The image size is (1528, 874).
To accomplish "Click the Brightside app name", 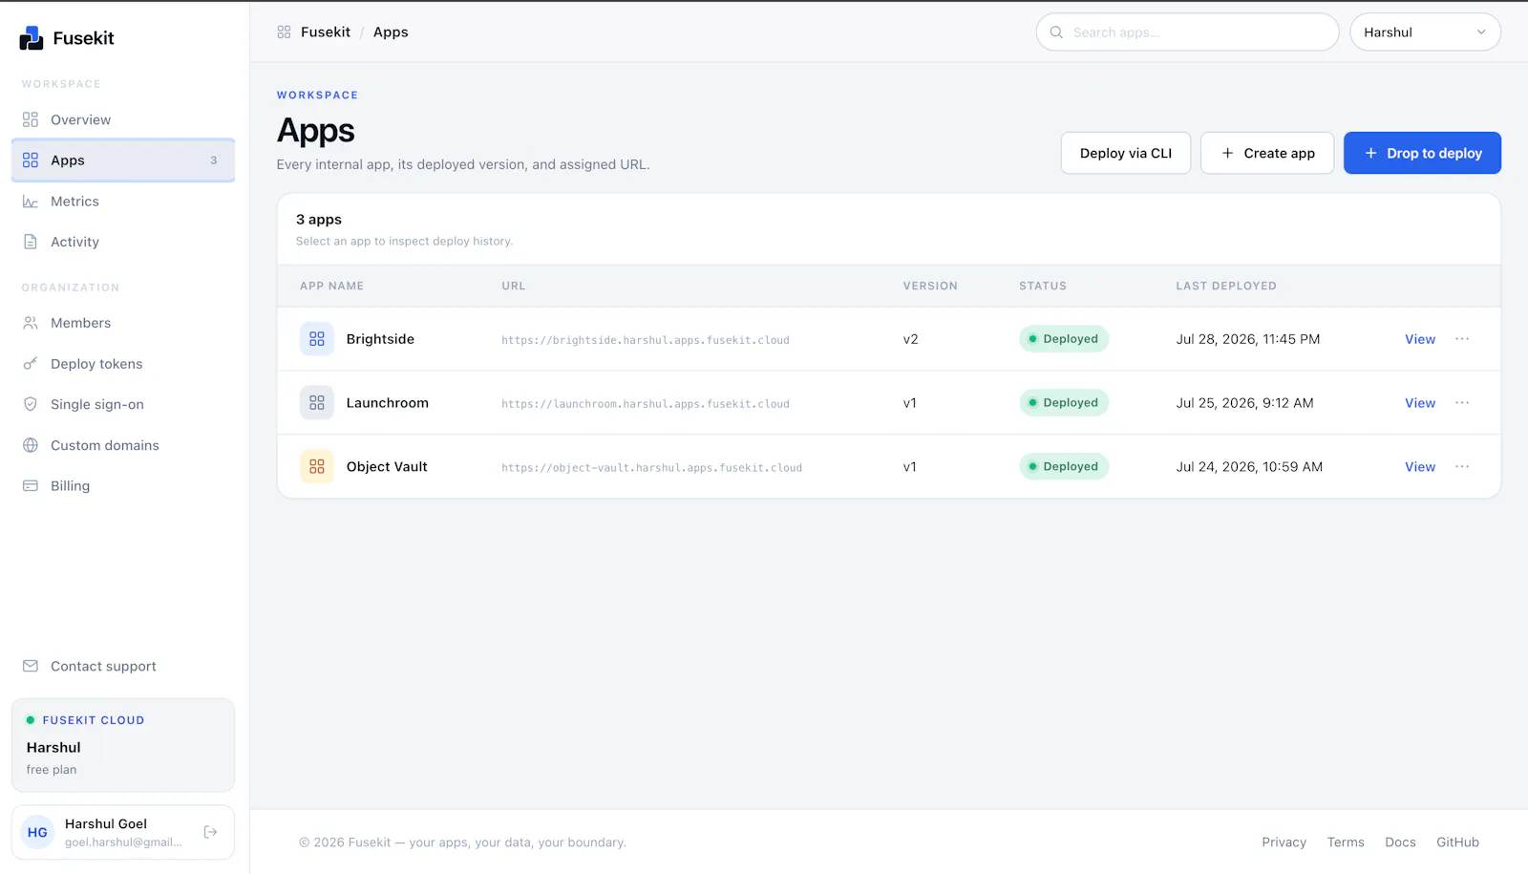I will (x=380, y=339).
